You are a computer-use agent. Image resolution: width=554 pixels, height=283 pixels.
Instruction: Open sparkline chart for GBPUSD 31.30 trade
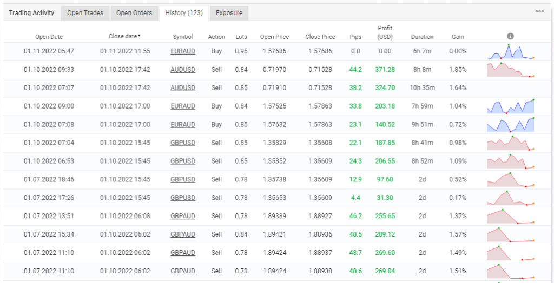click(511, 198)
